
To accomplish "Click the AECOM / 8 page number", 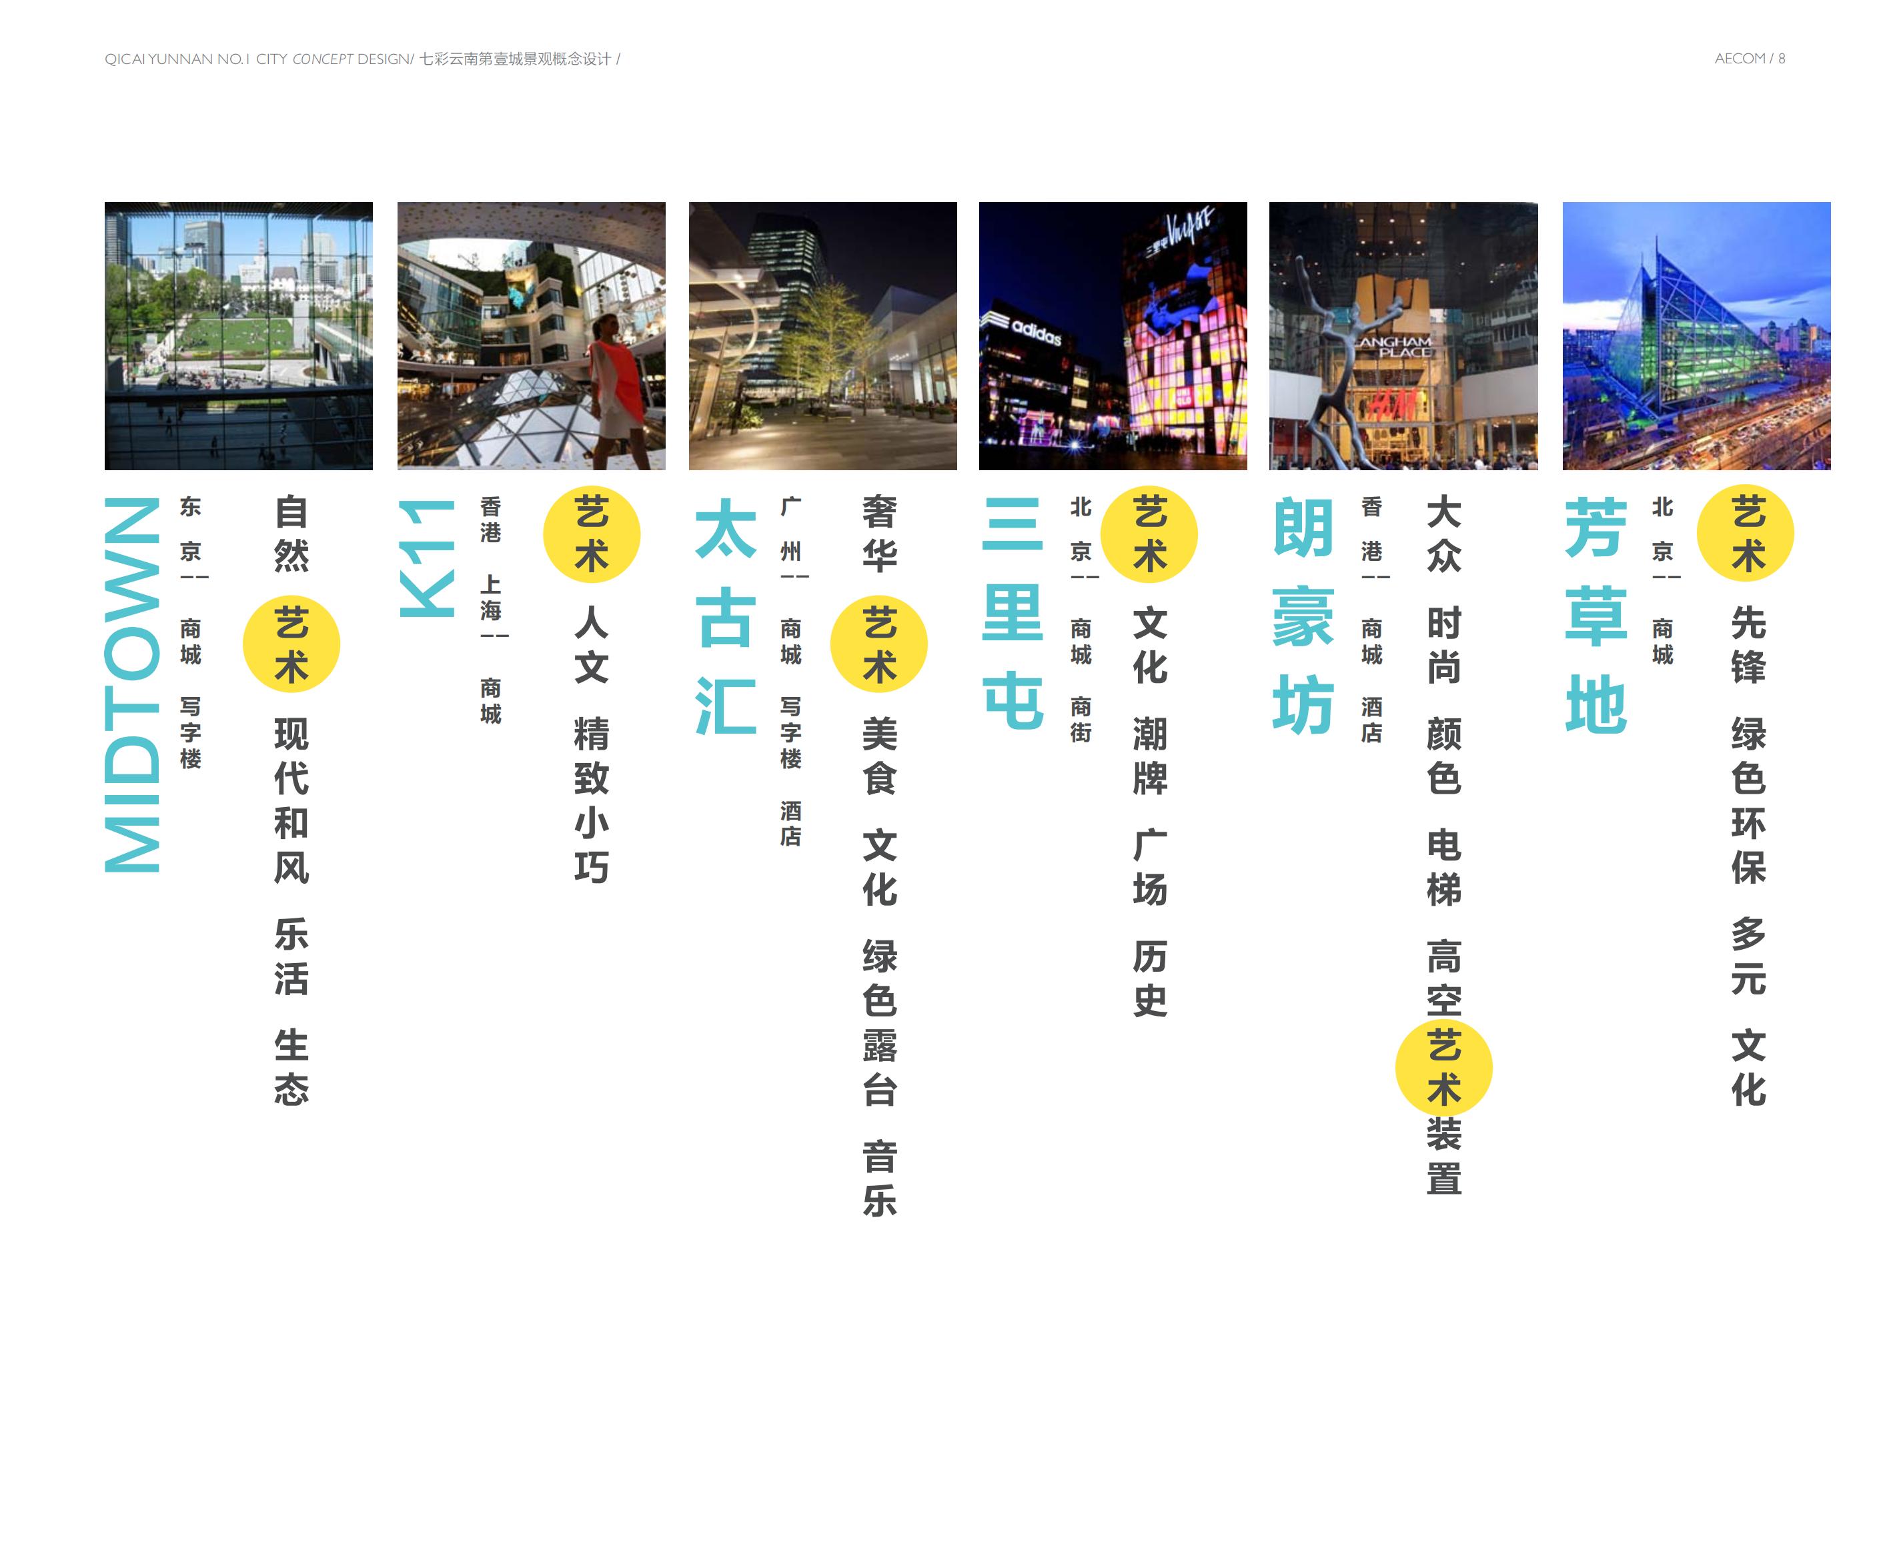I will [x=1749, y=59].
